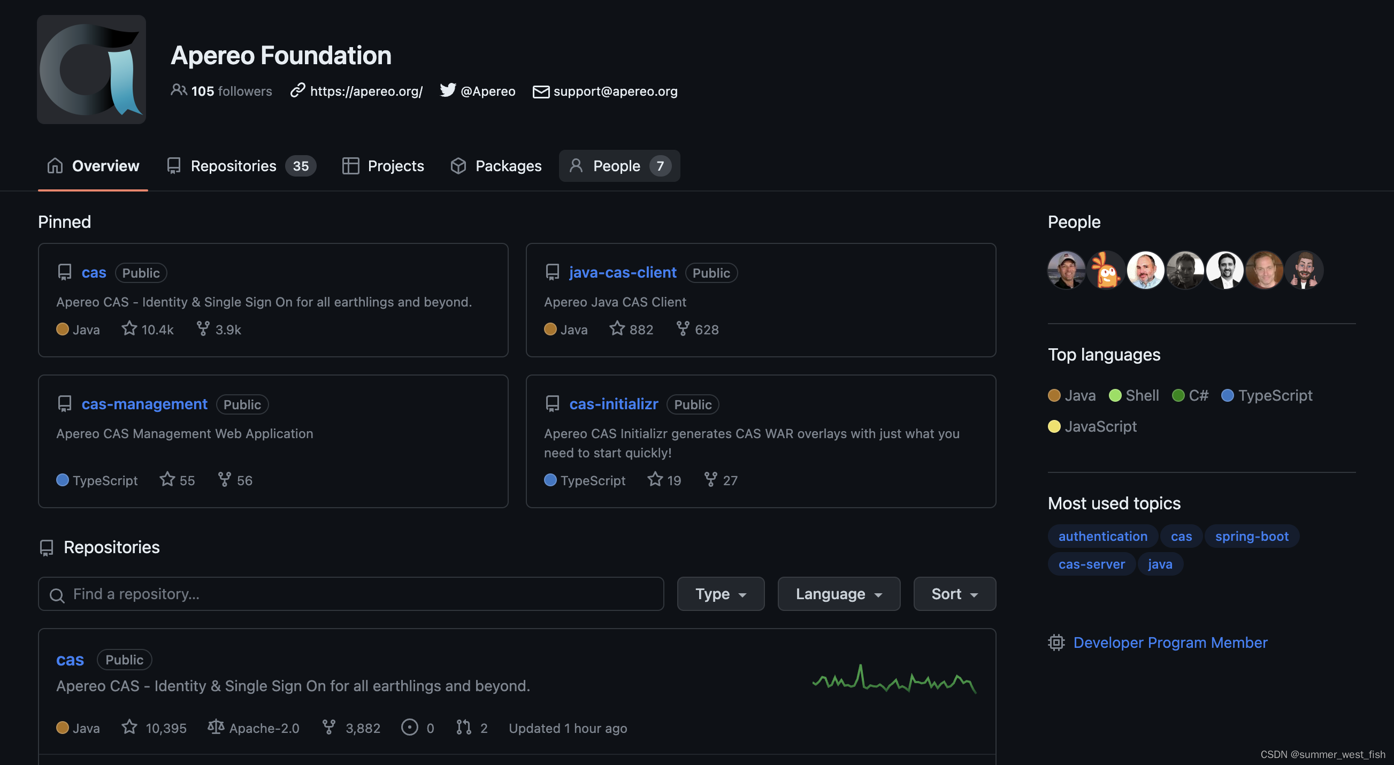The height and width of the screenshot is (765, 1394).
Task: Switch to the Repositories tab
Action: [x=241, y=165]
